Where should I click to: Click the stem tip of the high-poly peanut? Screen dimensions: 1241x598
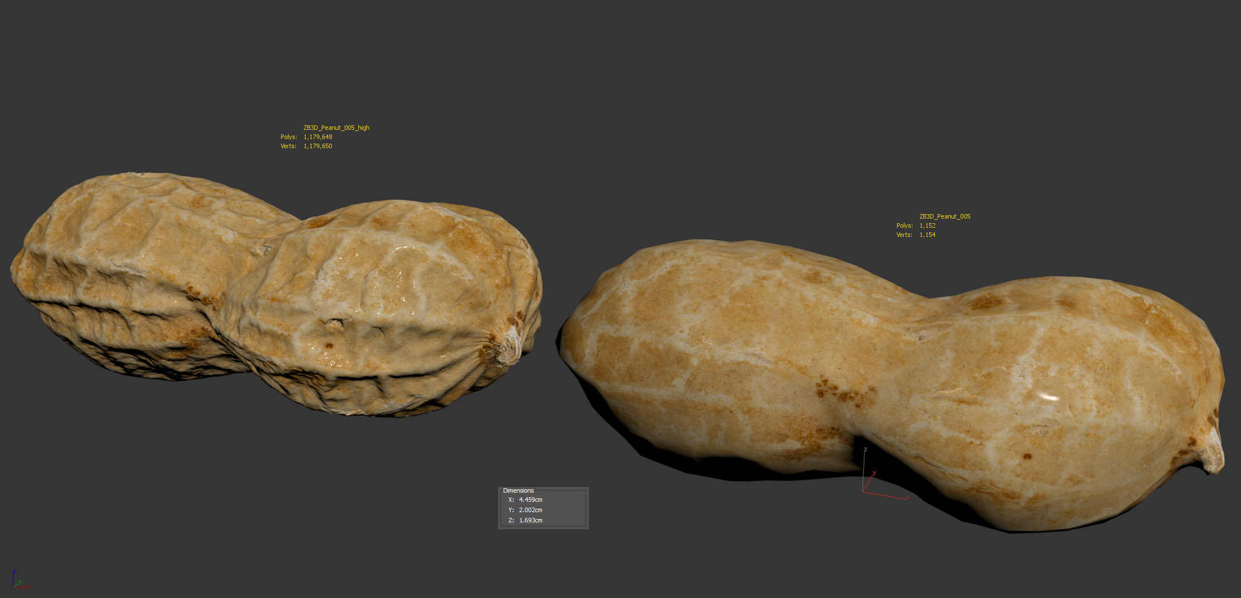coord(509,349)
